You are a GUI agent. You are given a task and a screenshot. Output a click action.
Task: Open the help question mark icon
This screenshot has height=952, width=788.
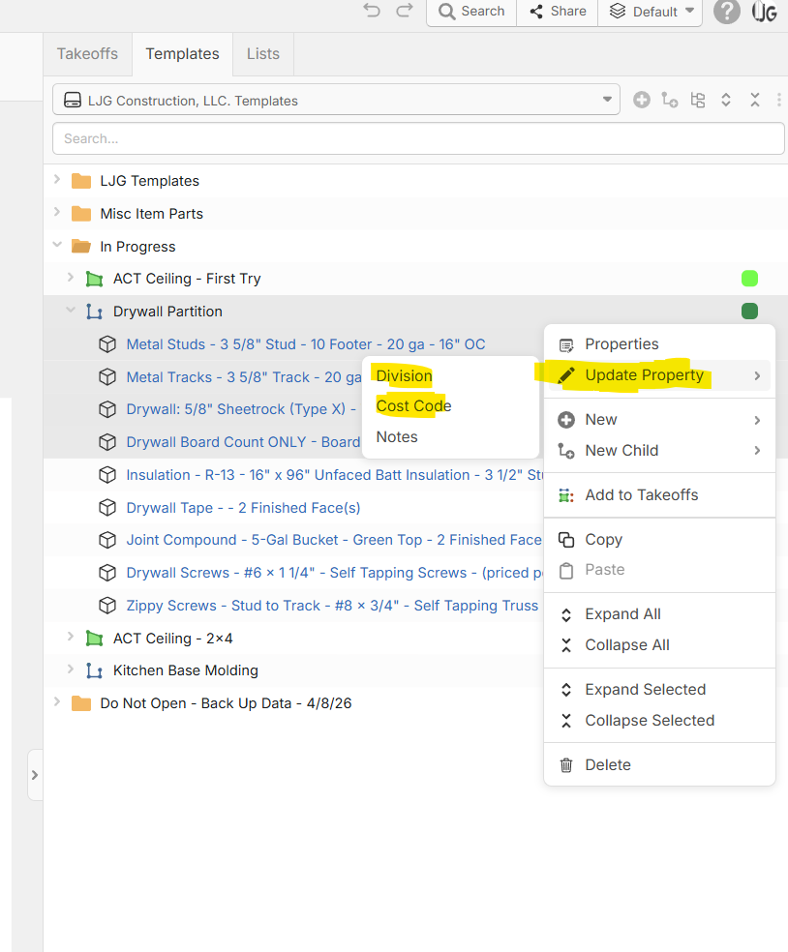coord(726,12)
